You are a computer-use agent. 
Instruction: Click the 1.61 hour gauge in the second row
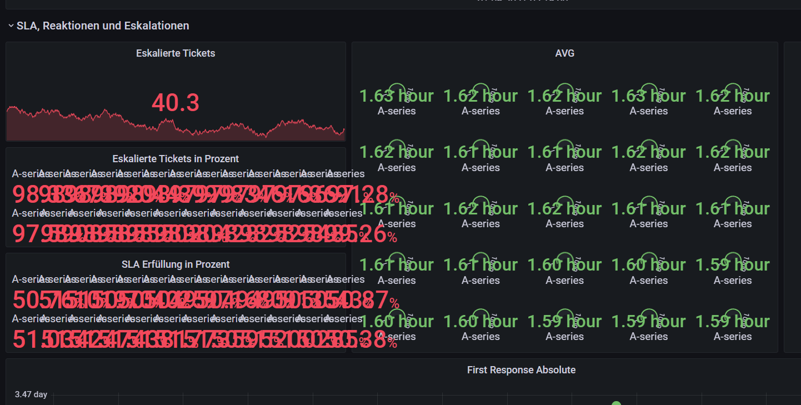tap(480, 151)
